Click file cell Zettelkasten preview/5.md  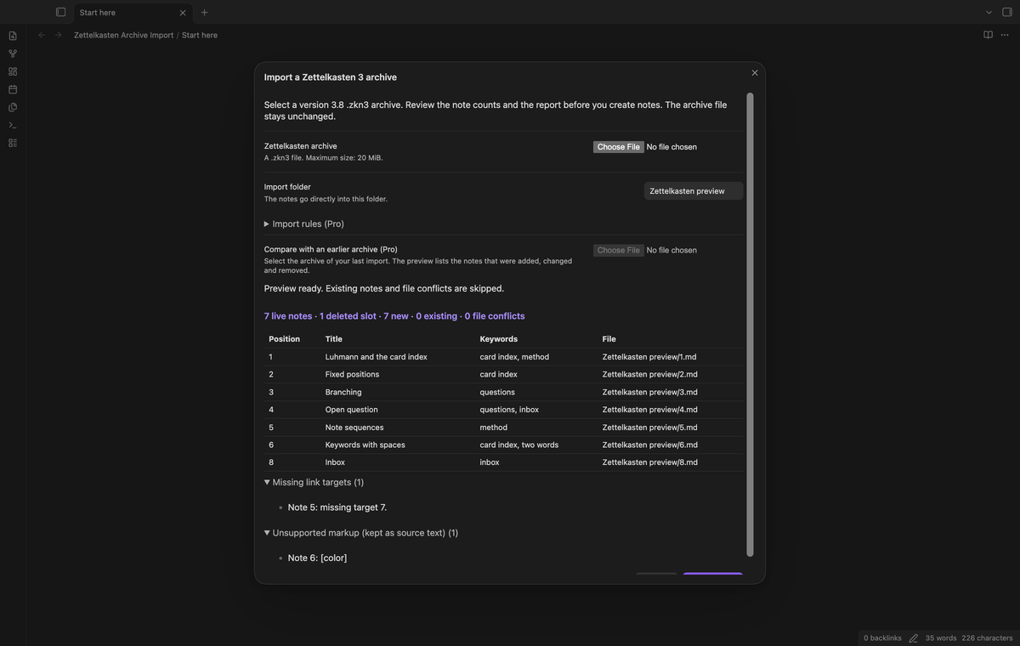point(650,428)
